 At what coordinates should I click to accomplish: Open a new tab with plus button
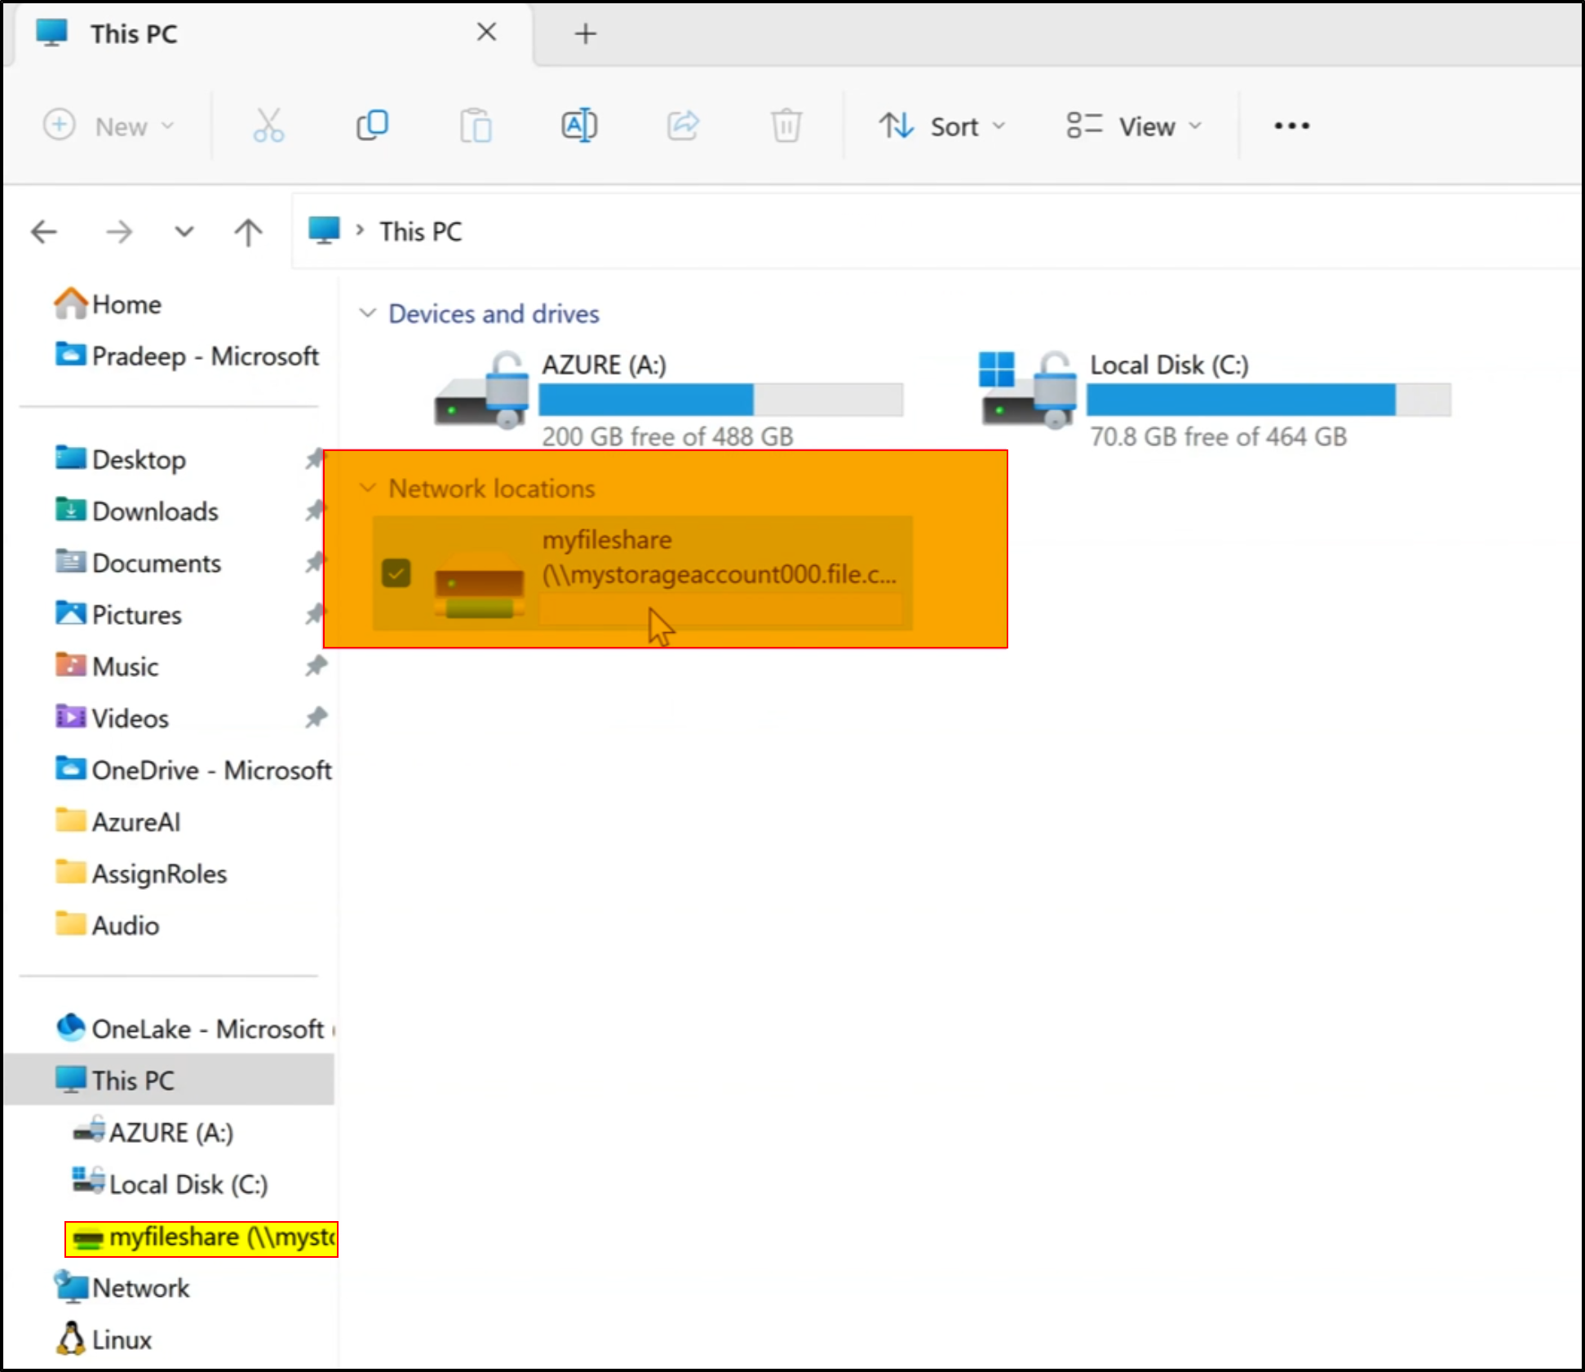click(585, 33)
